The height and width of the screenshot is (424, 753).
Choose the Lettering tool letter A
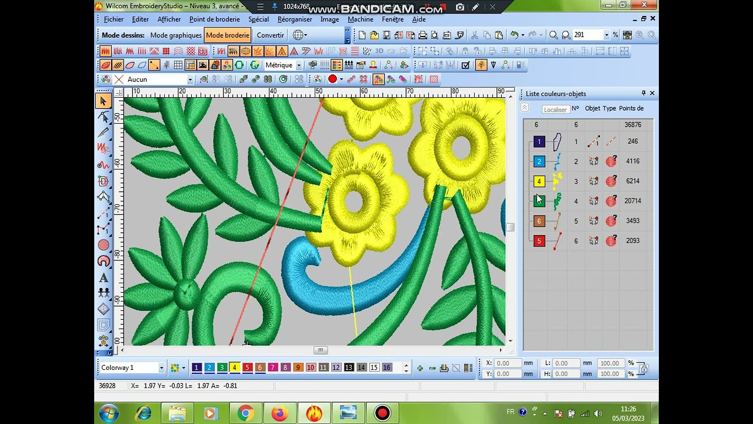click(104, 277)
